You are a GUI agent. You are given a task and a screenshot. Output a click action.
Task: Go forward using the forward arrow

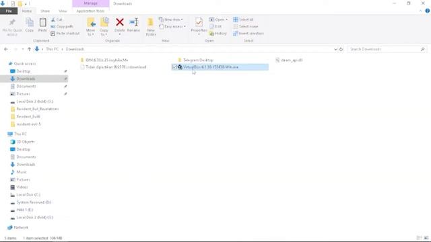pos(15,49)
